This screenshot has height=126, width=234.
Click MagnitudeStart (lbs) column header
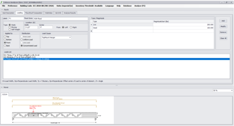pos(183,21)
